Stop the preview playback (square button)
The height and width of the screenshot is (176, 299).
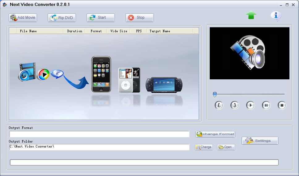point(282,105)
